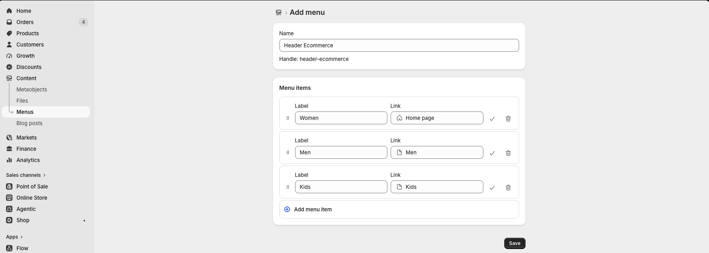Click the Agentic channel icon
The height and width of the screenshot is (253, 709).
[x=9, y=209]
